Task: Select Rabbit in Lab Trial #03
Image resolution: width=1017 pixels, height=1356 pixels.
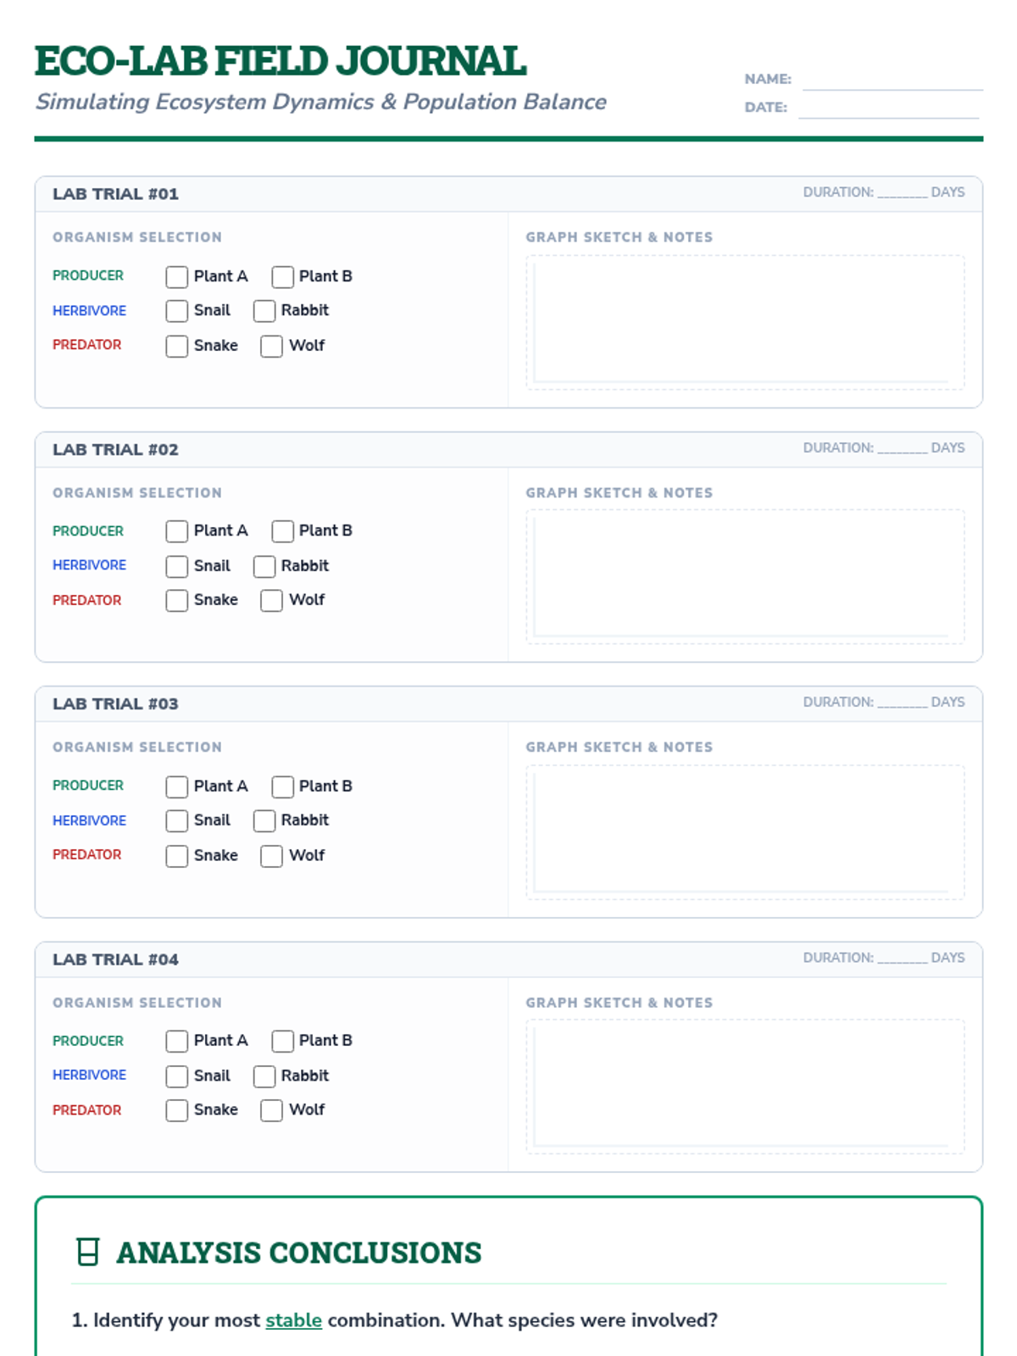Action: [x=264, y=820]
